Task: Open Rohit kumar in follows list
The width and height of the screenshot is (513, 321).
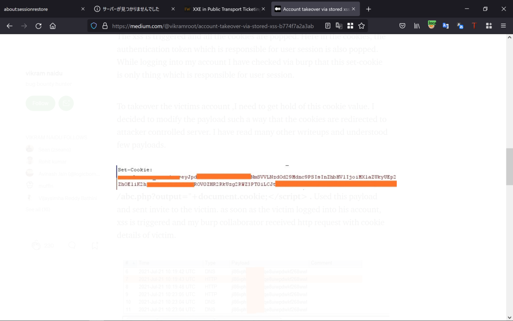Action: (x=52, y=161)
